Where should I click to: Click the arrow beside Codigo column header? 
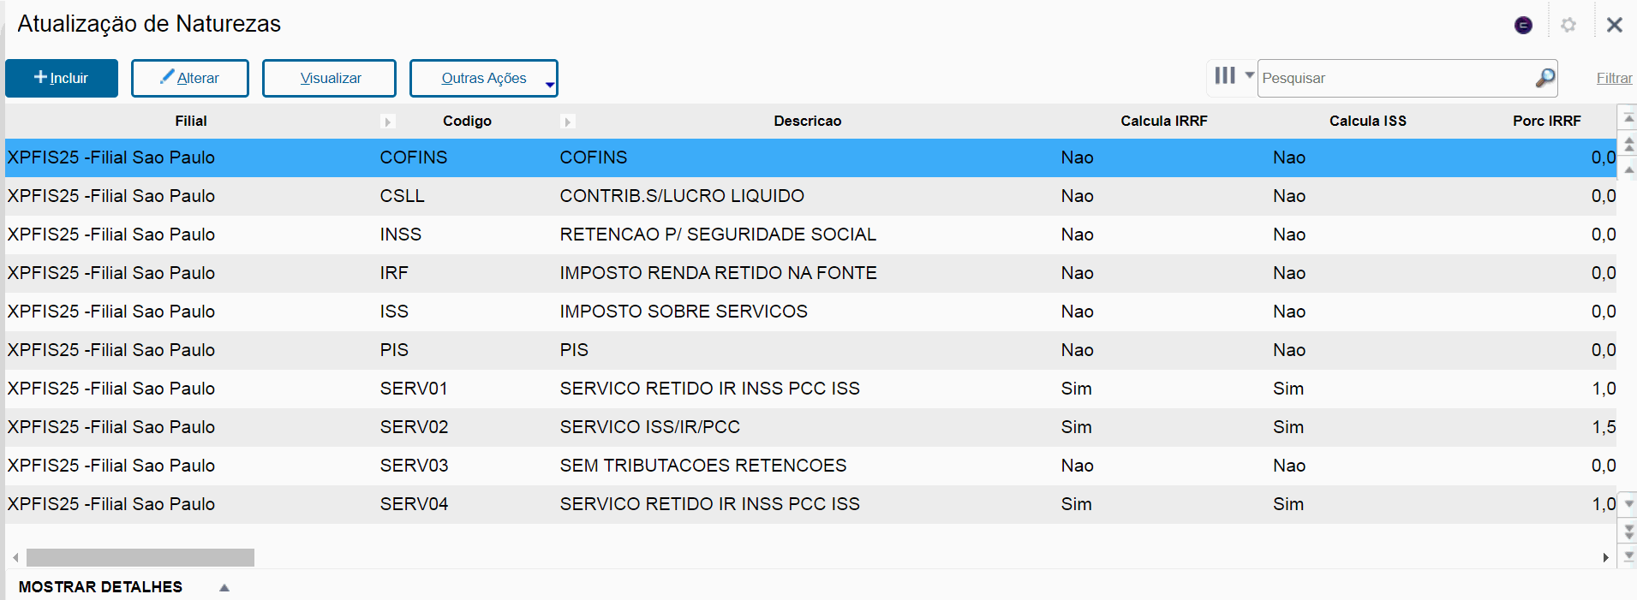pos(567,122)
